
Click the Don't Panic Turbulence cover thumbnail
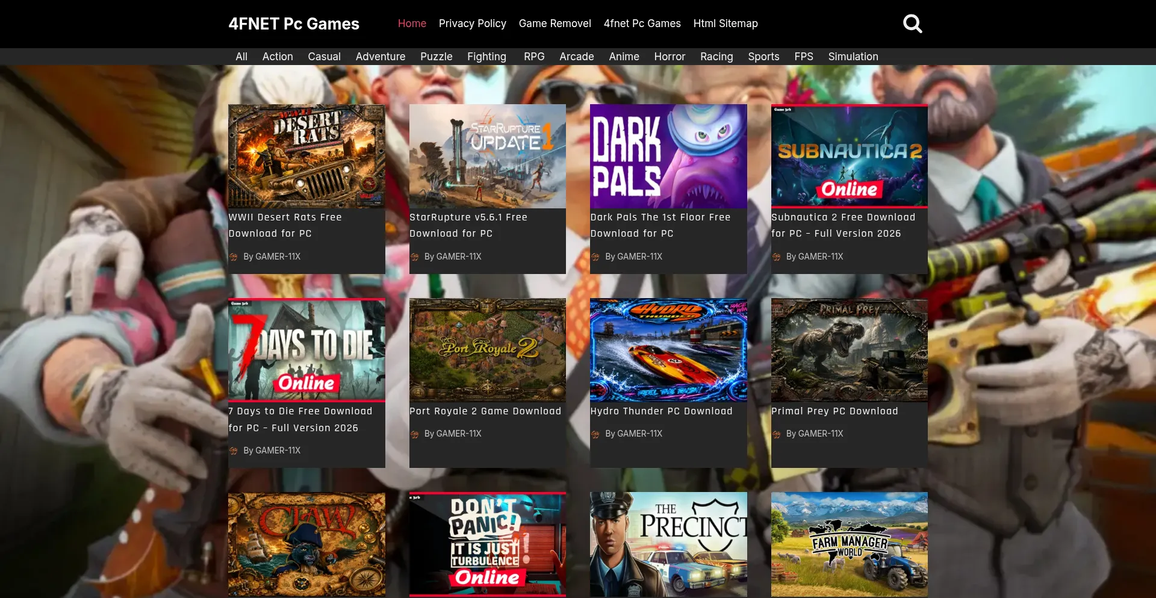(488, 544)
